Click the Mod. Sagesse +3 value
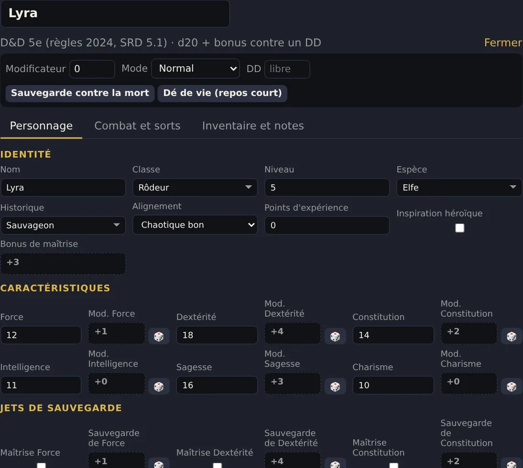The image size is (523, 468). pos(293,383)
